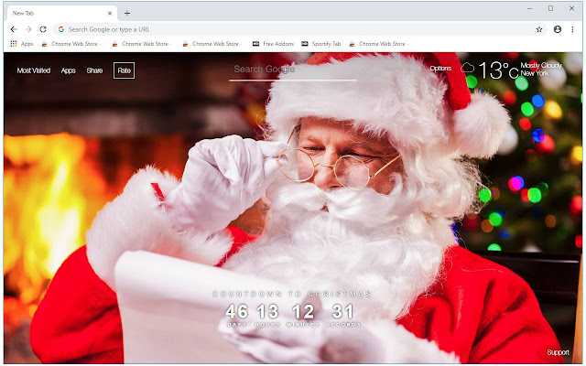Open the Most Visited menu
The height and width of the screenshot is (366, 586).
(34, 70)
